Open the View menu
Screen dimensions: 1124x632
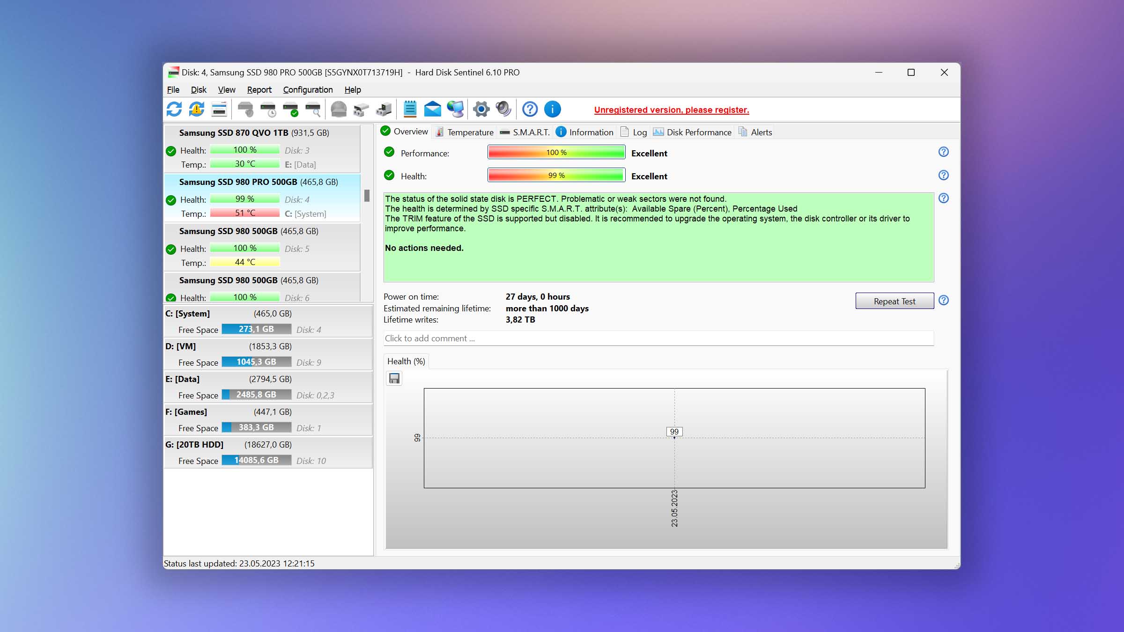click(227, 90)
